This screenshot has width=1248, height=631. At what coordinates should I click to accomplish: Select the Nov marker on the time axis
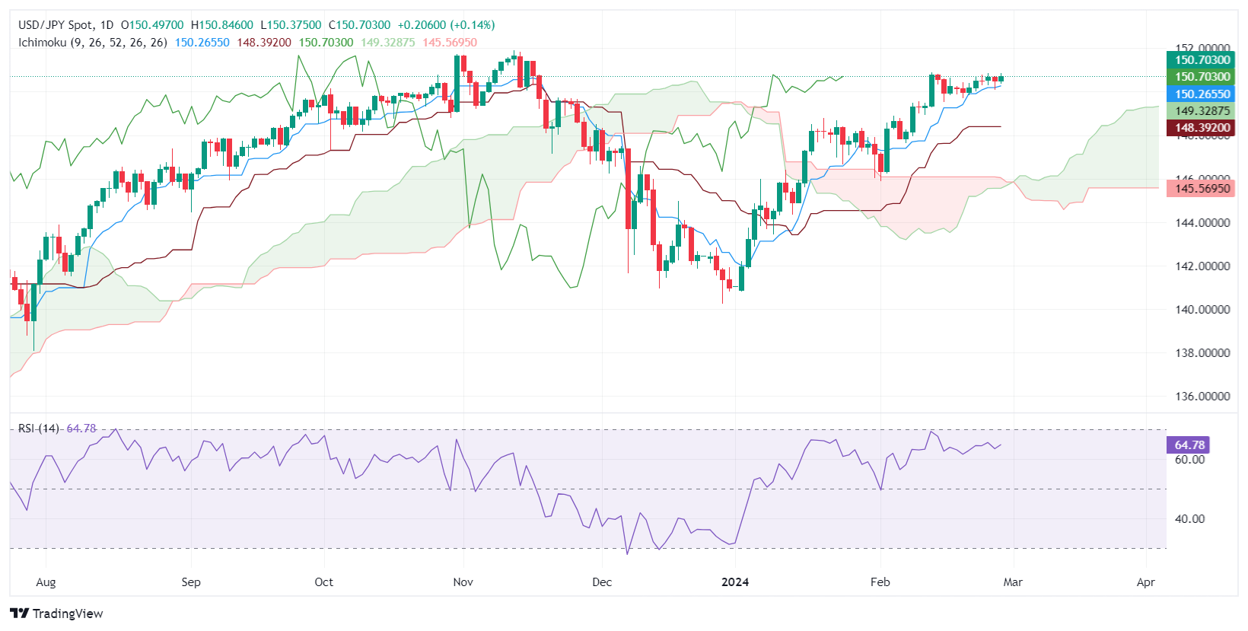pyautogui.click(x=463, y=582)
